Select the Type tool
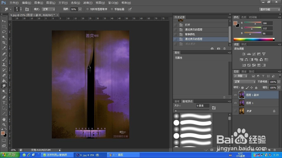 coord(4,103)
